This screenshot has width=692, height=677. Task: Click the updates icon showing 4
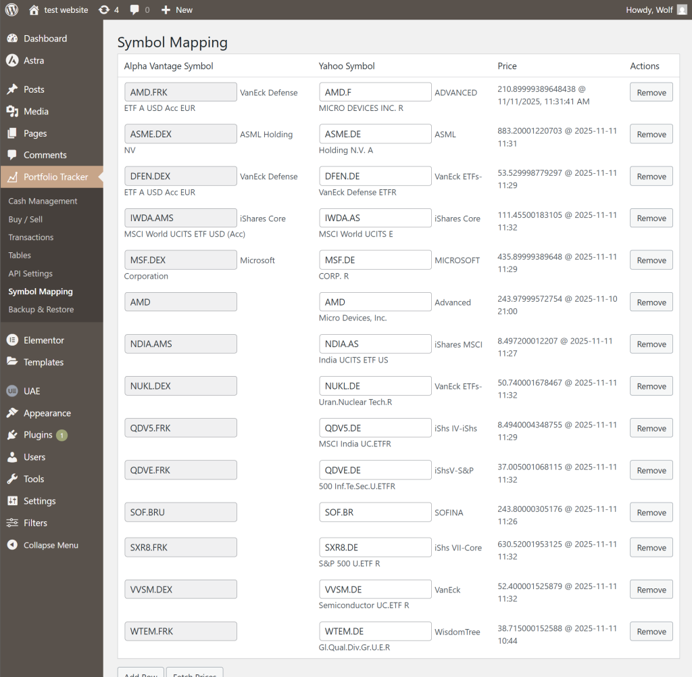[x=103, y=9]
